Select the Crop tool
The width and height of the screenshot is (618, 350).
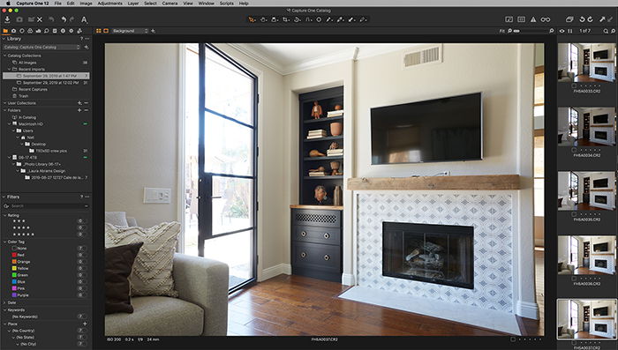click(x=286, y=19)
